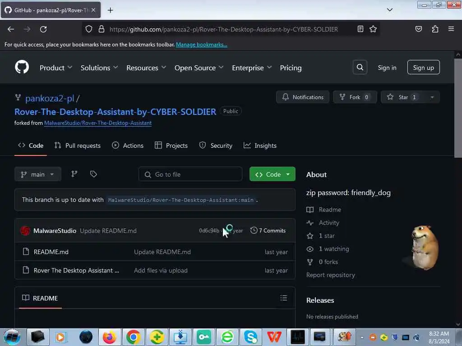Star the repository

(x=403, y=97)
